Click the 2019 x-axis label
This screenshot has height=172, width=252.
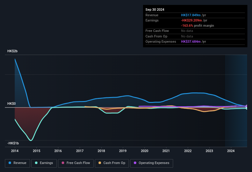pyautogui.click(x=123, y=151)
